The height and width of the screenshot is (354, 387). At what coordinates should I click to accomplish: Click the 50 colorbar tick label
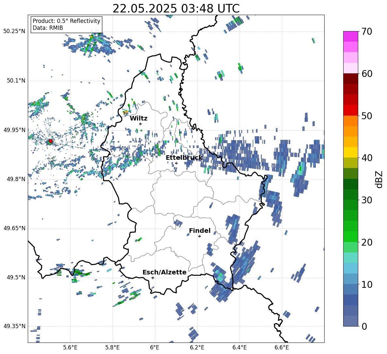pos(367,116)
